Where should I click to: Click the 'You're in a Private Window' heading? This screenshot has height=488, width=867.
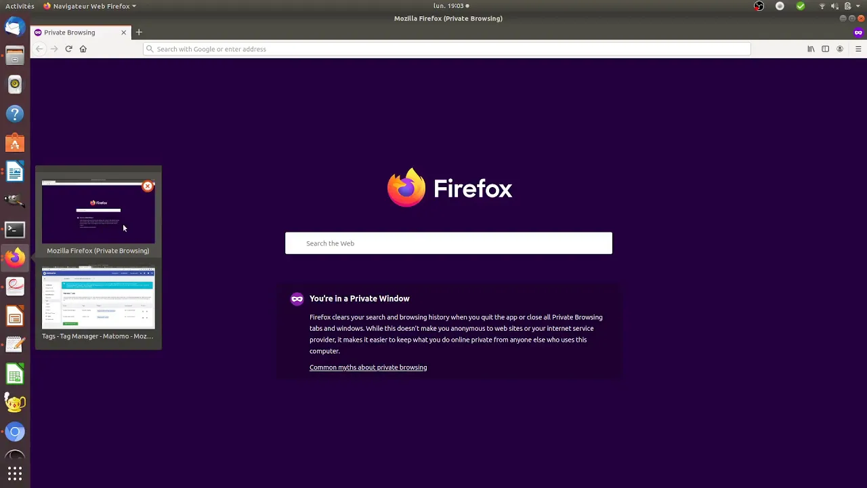tap(359, 298)
